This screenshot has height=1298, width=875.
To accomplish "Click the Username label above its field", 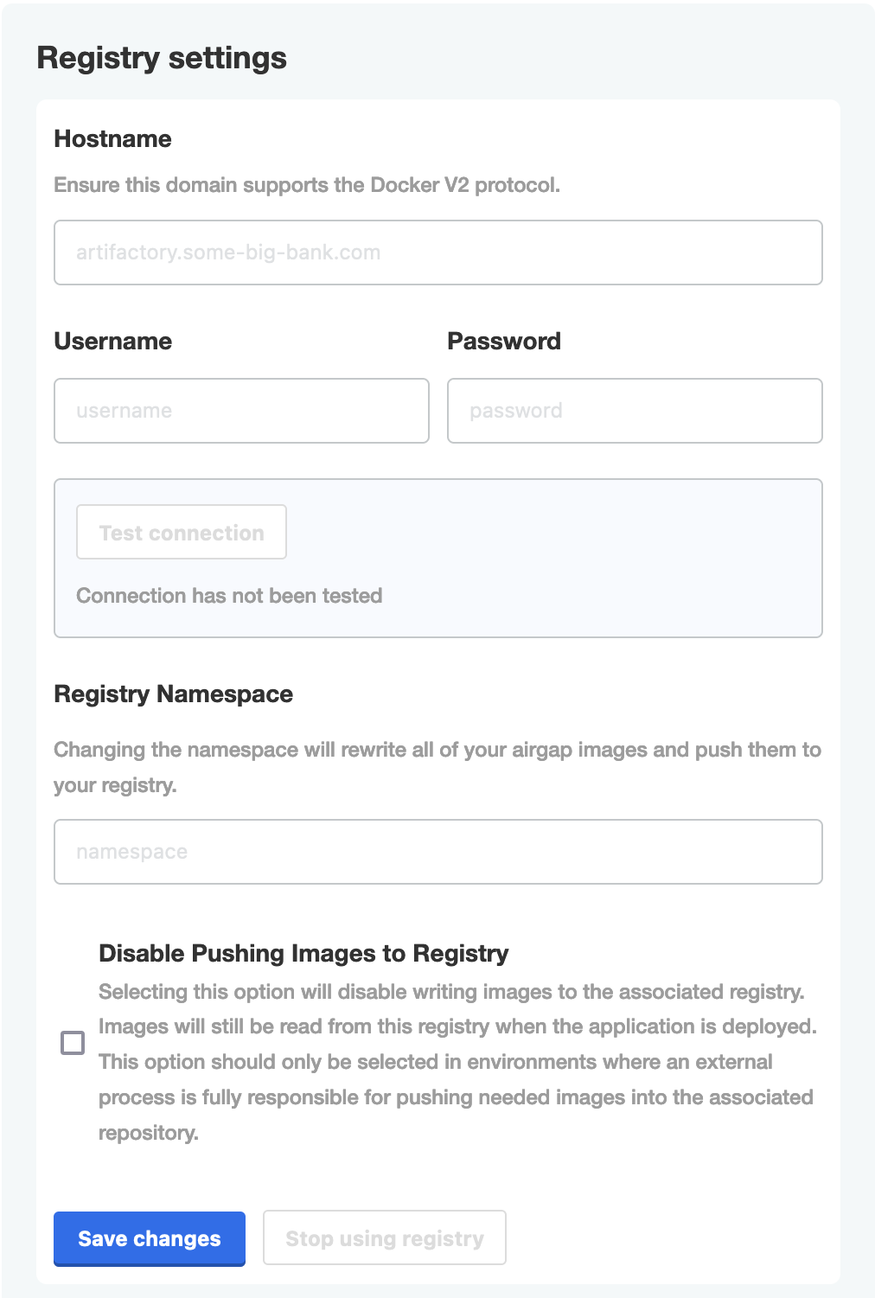I will click(113, 341).
